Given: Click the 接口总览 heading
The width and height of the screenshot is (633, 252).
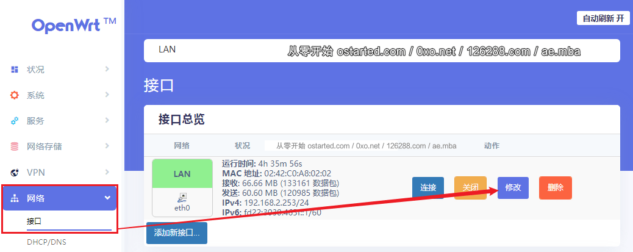Looking at the screenshot, I should pos(182,120).
